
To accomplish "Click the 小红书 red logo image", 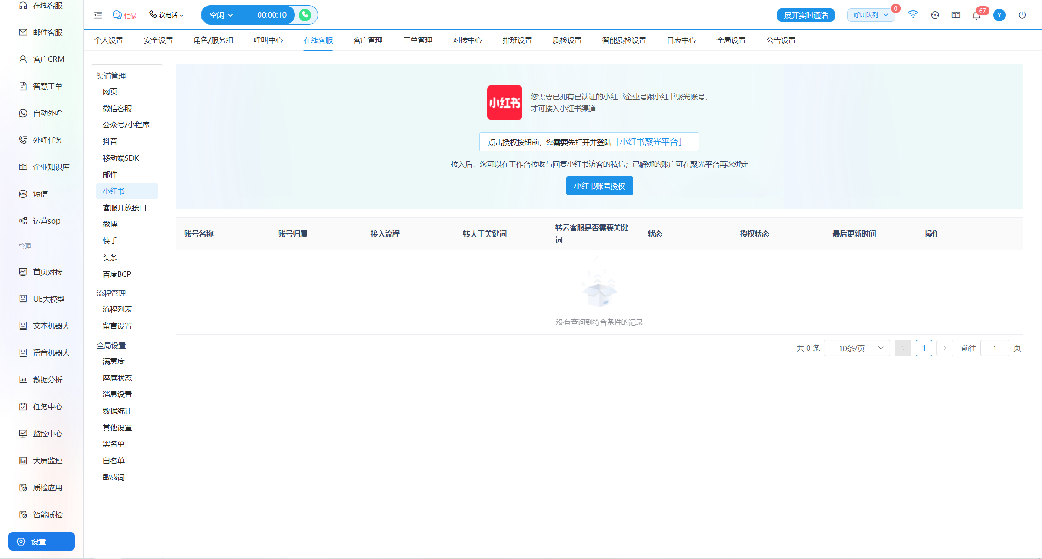I will coord(505,103).
